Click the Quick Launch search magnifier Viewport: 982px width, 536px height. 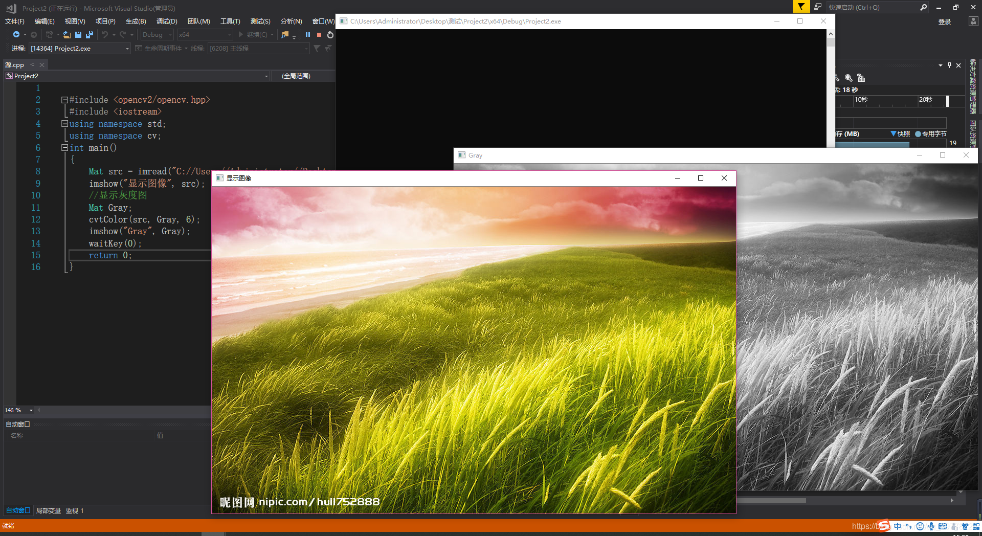pyautogui.click(x=923, y=7)
